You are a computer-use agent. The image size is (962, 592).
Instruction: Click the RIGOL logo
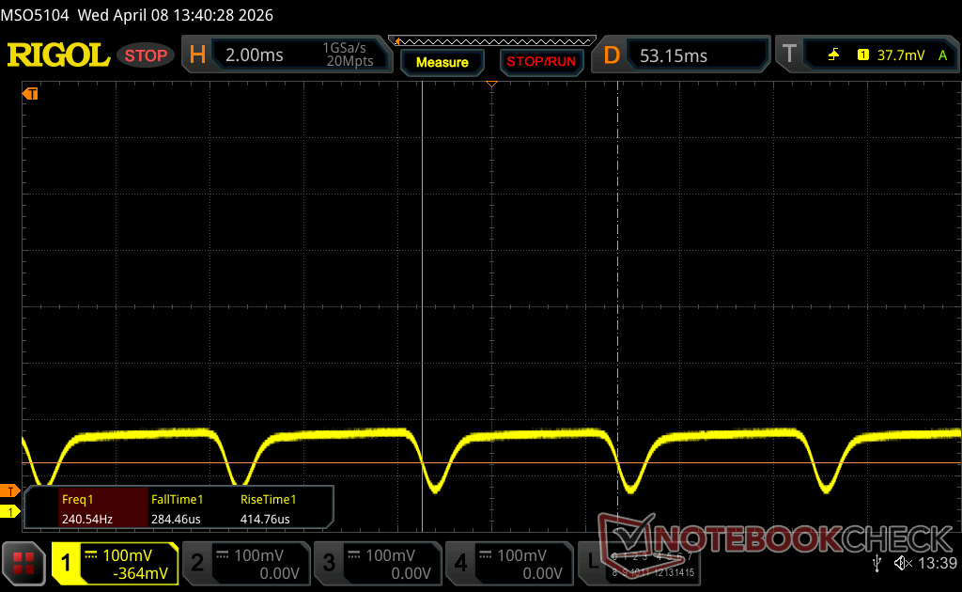[58, 55]
